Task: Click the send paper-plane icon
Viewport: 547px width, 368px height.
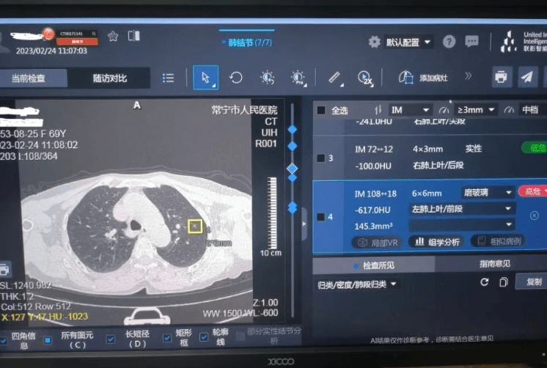Action: click(x=527, y=76)
